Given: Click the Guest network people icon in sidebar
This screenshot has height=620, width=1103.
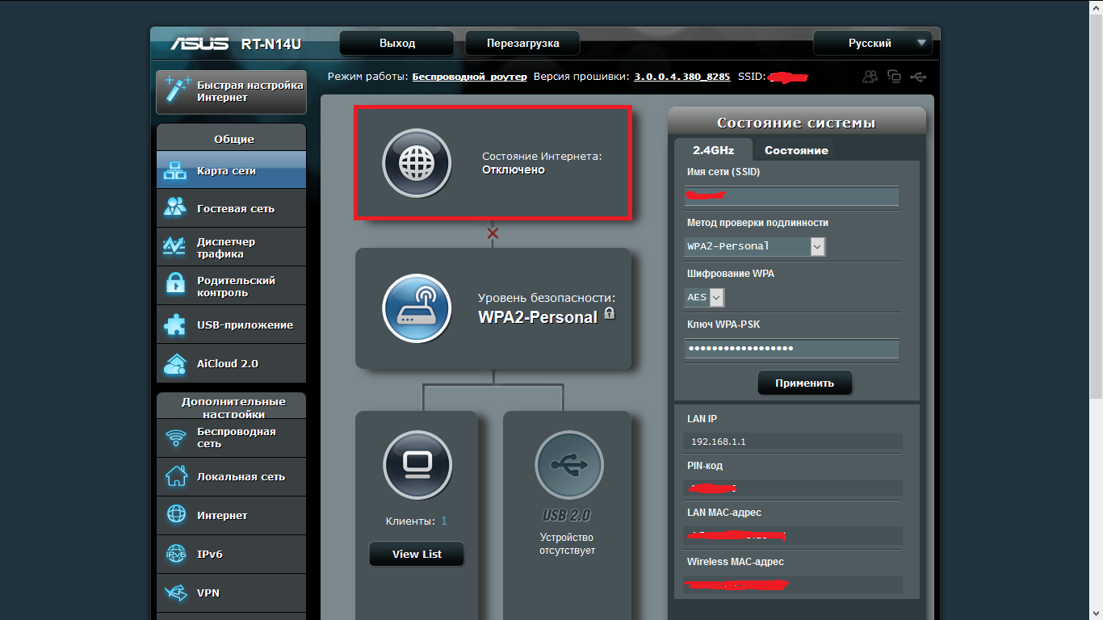Looking at the screenshot, I should [175, 207].
